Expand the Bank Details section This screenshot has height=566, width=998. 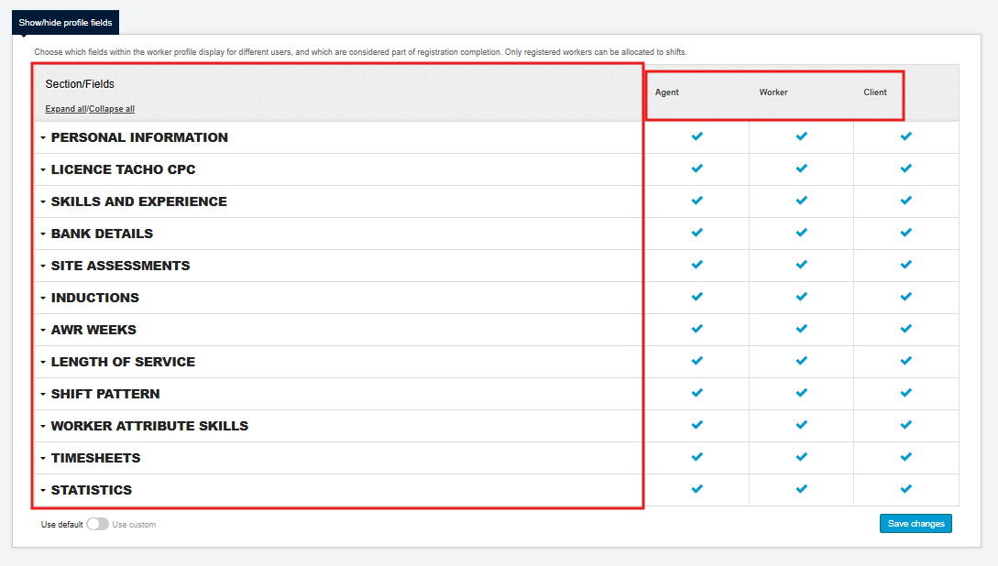point(41,233)
